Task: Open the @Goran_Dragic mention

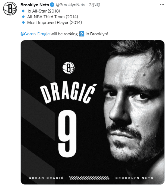Action: [x=35, y=34]
